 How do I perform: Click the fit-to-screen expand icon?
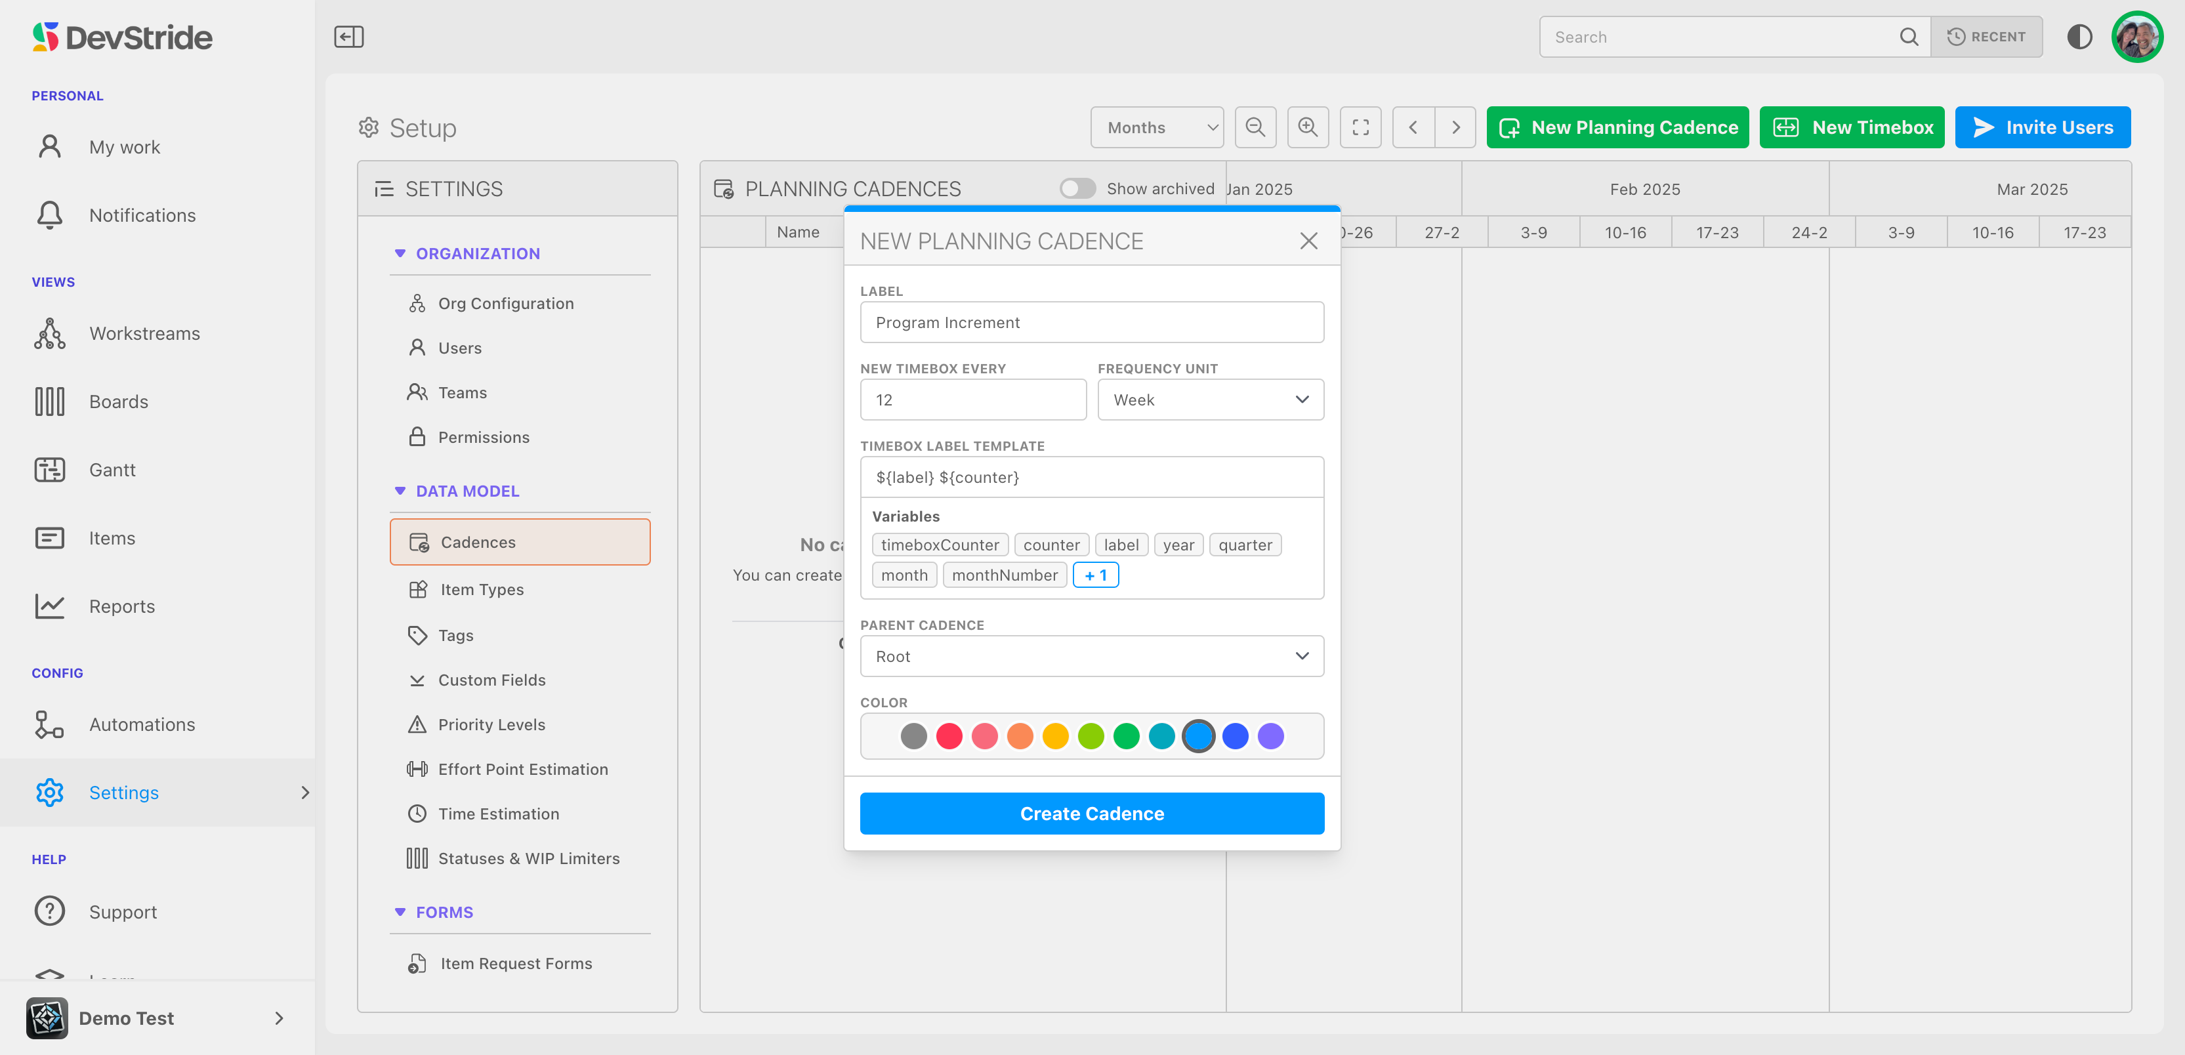[1360, 127]
